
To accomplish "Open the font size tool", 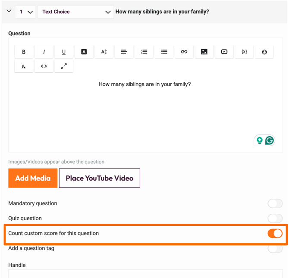I will pyautogui.click(x=104, y=52).
